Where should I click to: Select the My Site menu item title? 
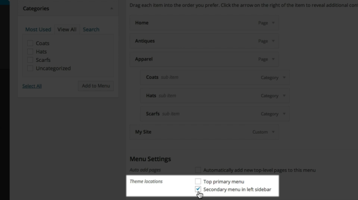[x=143, y=132]
